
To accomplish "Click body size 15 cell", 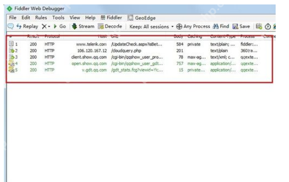I will tap(181, 70).
